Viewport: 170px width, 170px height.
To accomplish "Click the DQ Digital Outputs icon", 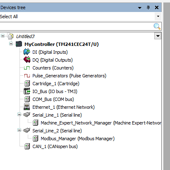I will (27, 60).
